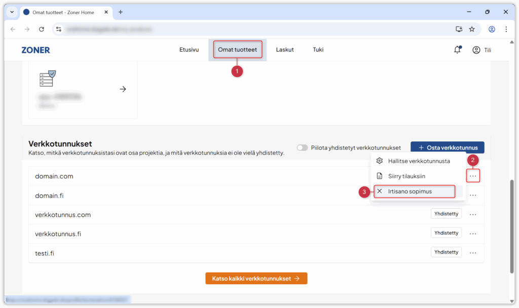
Task: Click the install app icon in address bar
Action: 459,29
